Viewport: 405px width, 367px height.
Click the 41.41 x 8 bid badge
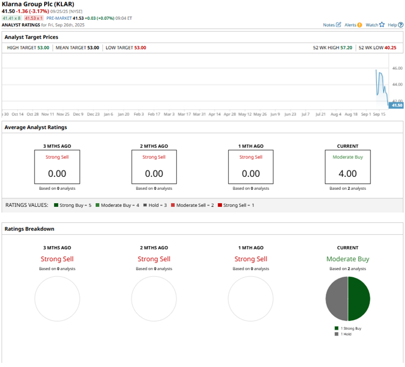[x=11, y=18]
